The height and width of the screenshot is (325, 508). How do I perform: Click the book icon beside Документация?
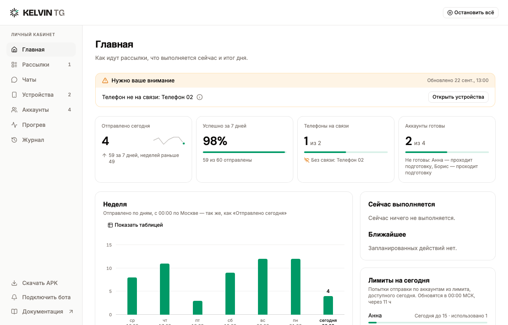pyautogui.click(x=14, y=312)
